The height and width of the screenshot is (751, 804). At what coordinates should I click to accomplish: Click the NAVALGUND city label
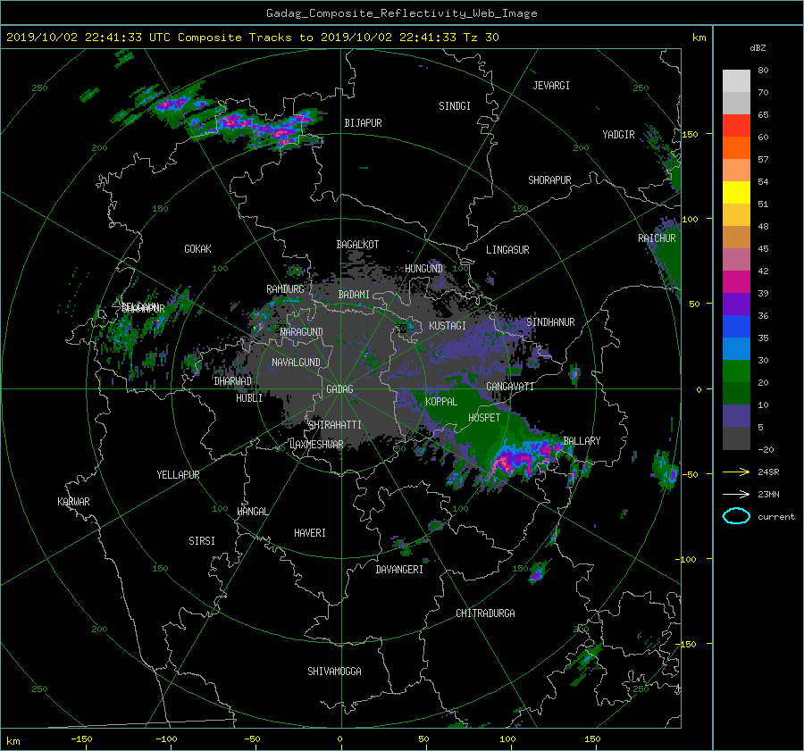click(x=296, y=362)
